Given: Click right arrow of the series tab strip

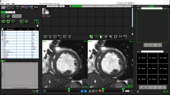Looking at the screenshot, I should 132,6.
